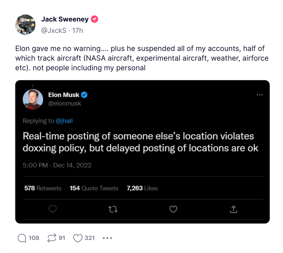Click Elon Musk's blue verified checkmark
This screenshot has width=283, height=253.
[84, 95]
